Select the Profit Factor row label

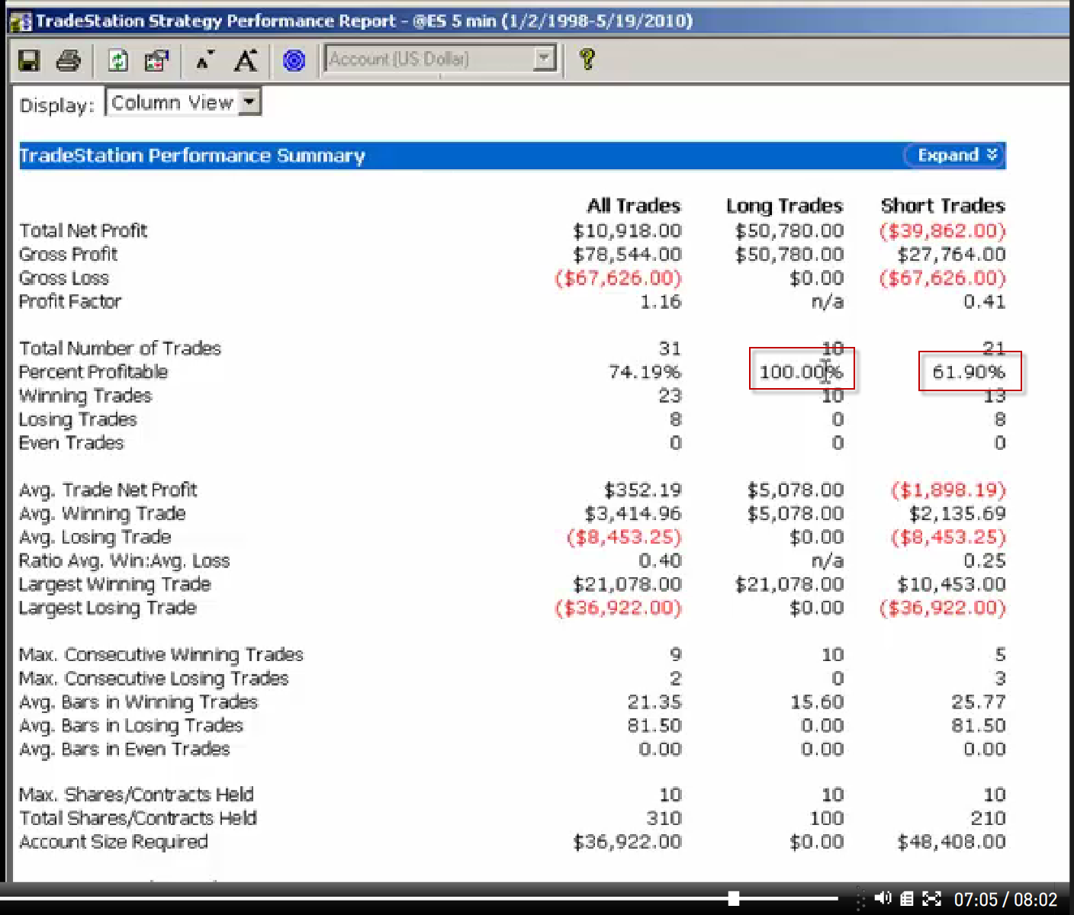tap(70, 301)
